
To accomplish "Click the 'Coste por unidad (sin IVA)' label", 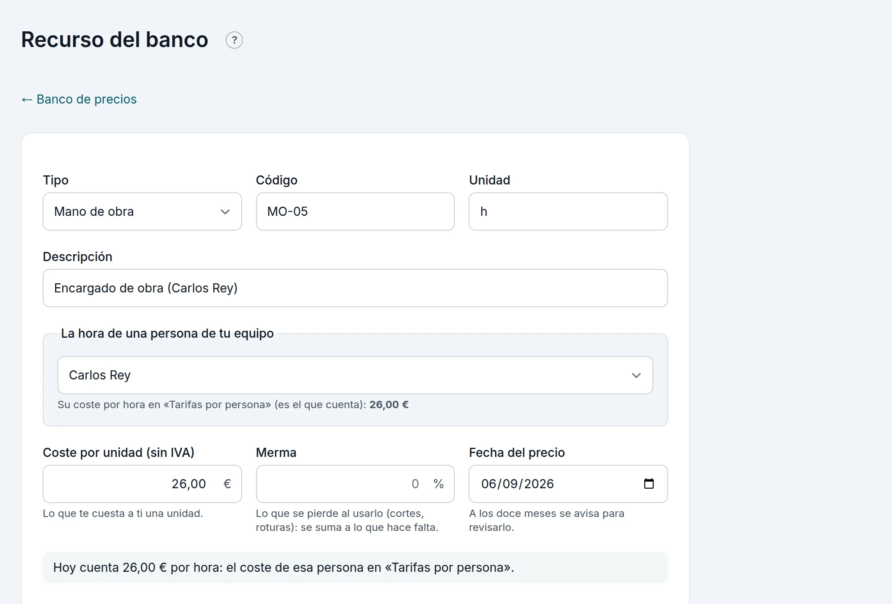I will pyautogui.click(x=118, y=453).
